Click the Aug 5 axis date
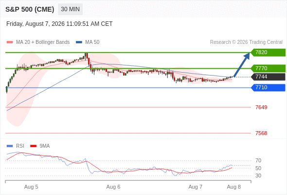Screen dimensions: 287x195 click(31, 187)
